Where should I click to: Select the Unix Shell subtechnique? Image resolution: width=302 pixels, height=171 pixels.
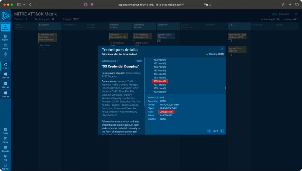pos(45,45)
